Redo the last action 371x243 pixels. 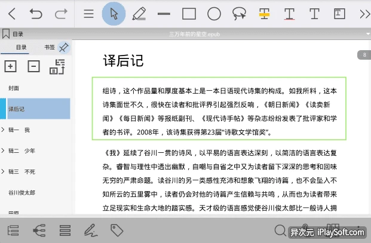(61, 14)
